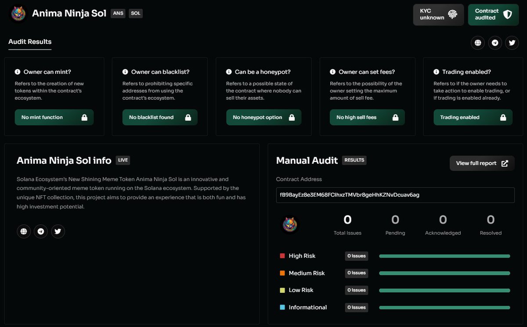This screenshot has height=327, width=527.
Task: Click the High Risk label
Action: (302, 256)
